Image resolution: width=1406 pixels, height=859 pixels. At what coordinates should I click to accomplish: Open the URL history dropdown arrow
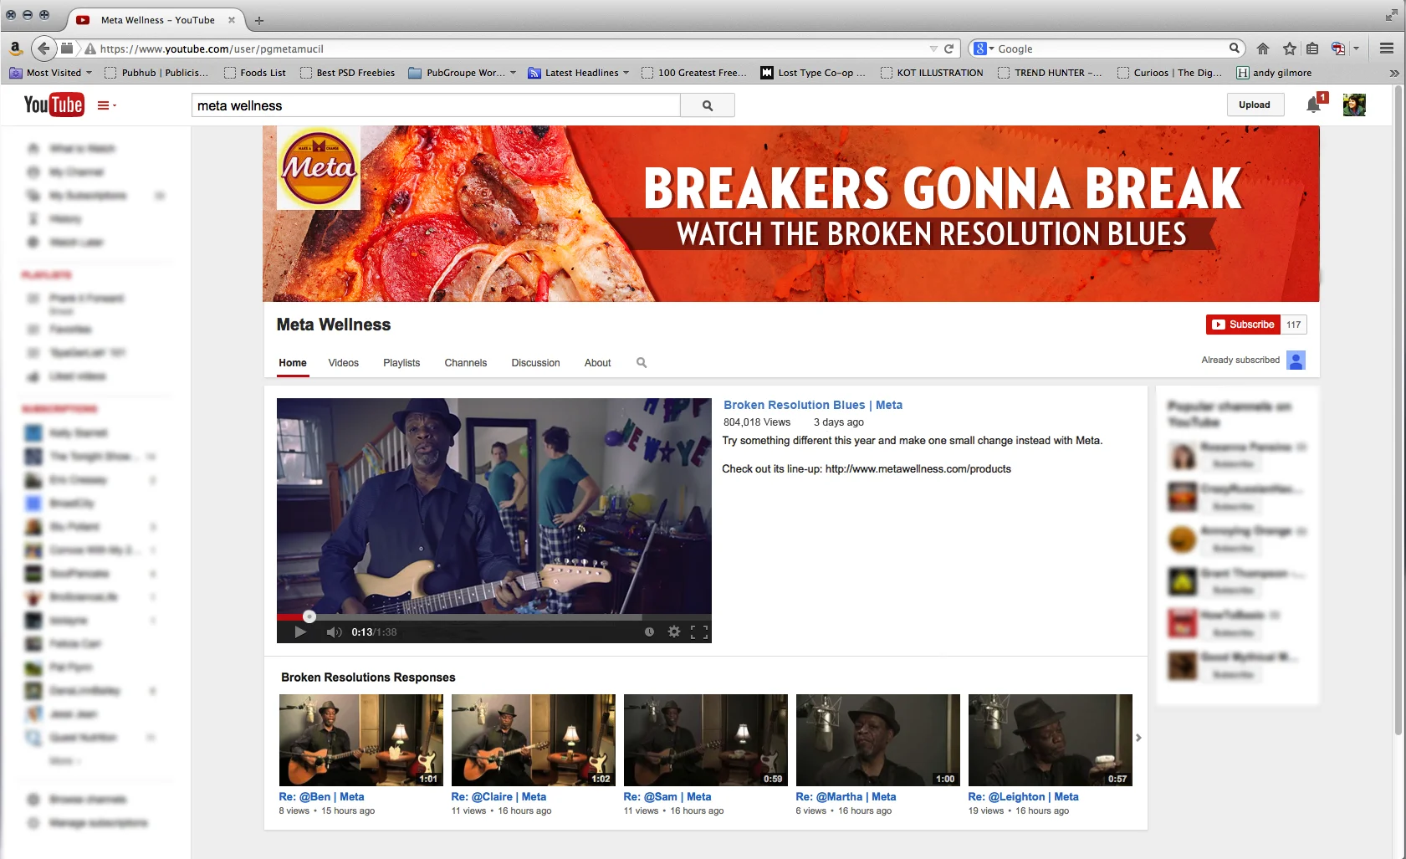tap(933, 49)
